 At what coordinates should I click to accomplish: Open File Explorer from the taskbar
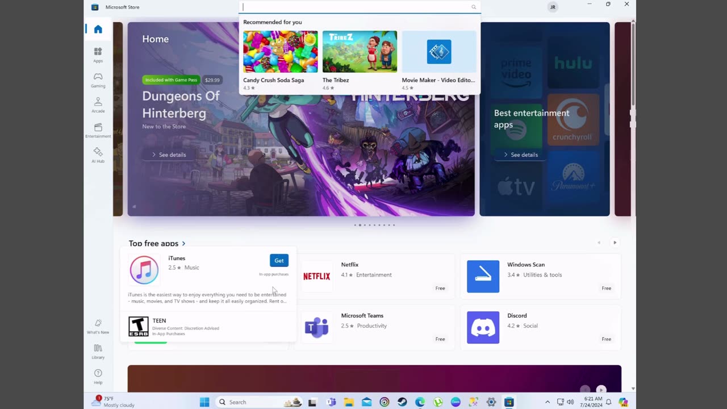coord(349,402)
